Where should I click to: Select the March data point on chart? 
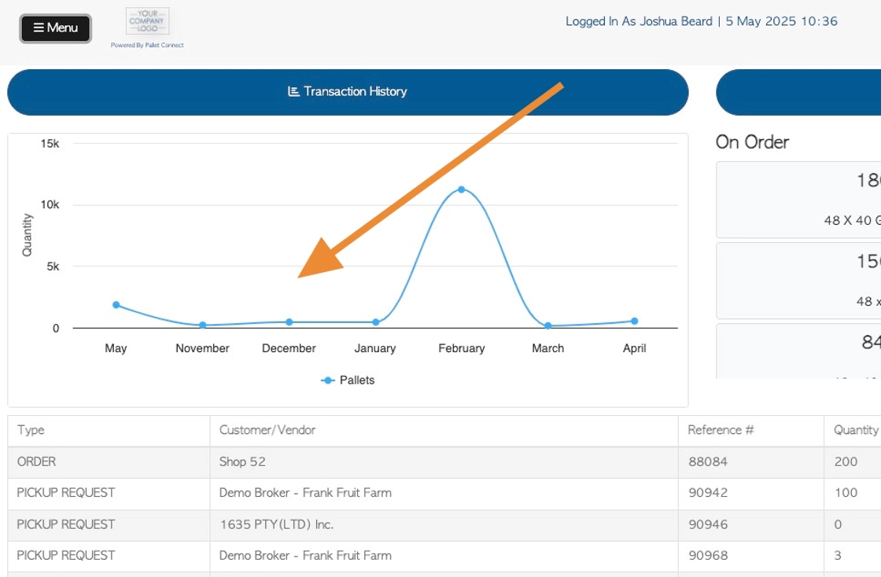point(547,325)
